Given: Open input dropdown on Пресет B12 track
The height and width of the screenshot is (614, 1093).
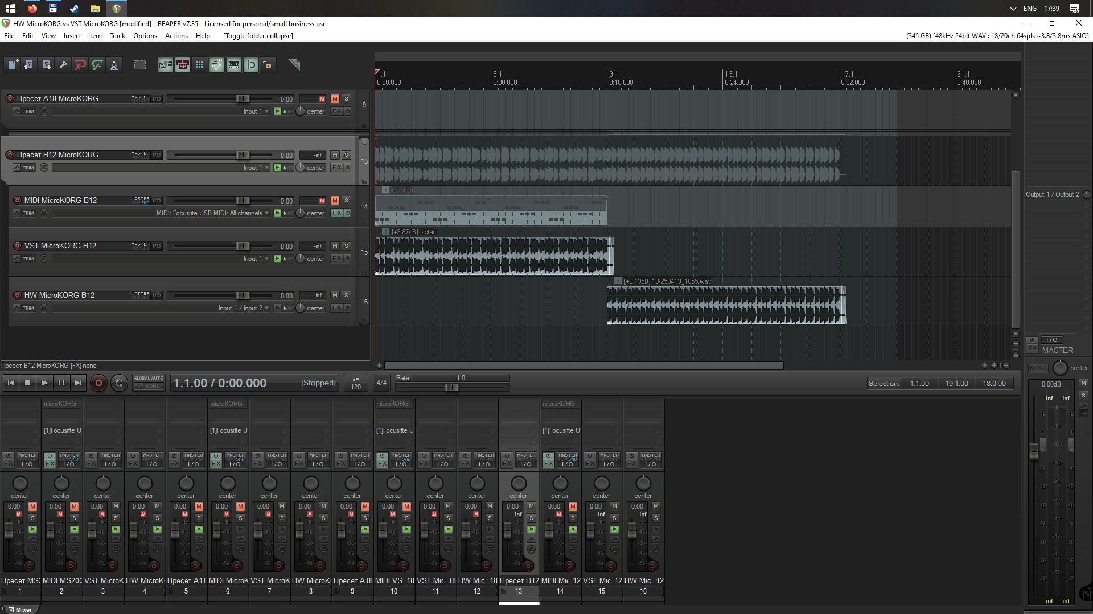Looking at the screenshot, I should click(x=256, y=168).
